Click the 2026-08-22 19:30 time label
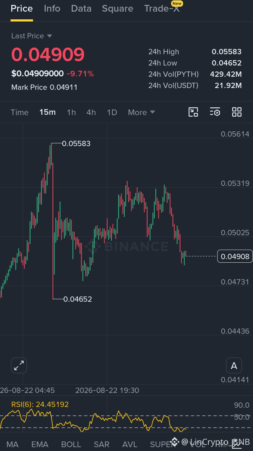This screenshot has width=253, height=451. [107, 390]
